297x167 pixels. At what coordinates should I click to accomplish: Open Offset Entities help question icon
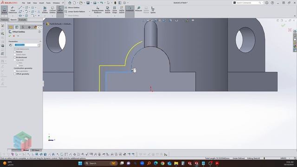pos(39,32)
